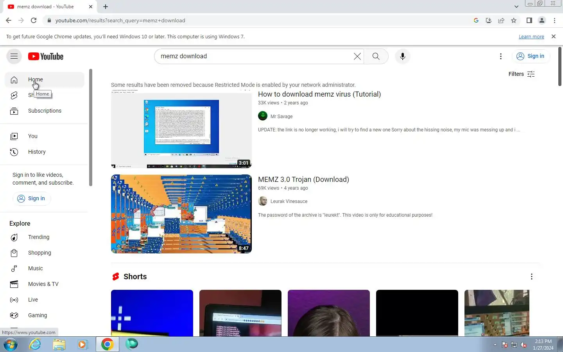Click the sidebar scrollbar
The height and width of the screenshot is (352, 563).
point(91,128)
